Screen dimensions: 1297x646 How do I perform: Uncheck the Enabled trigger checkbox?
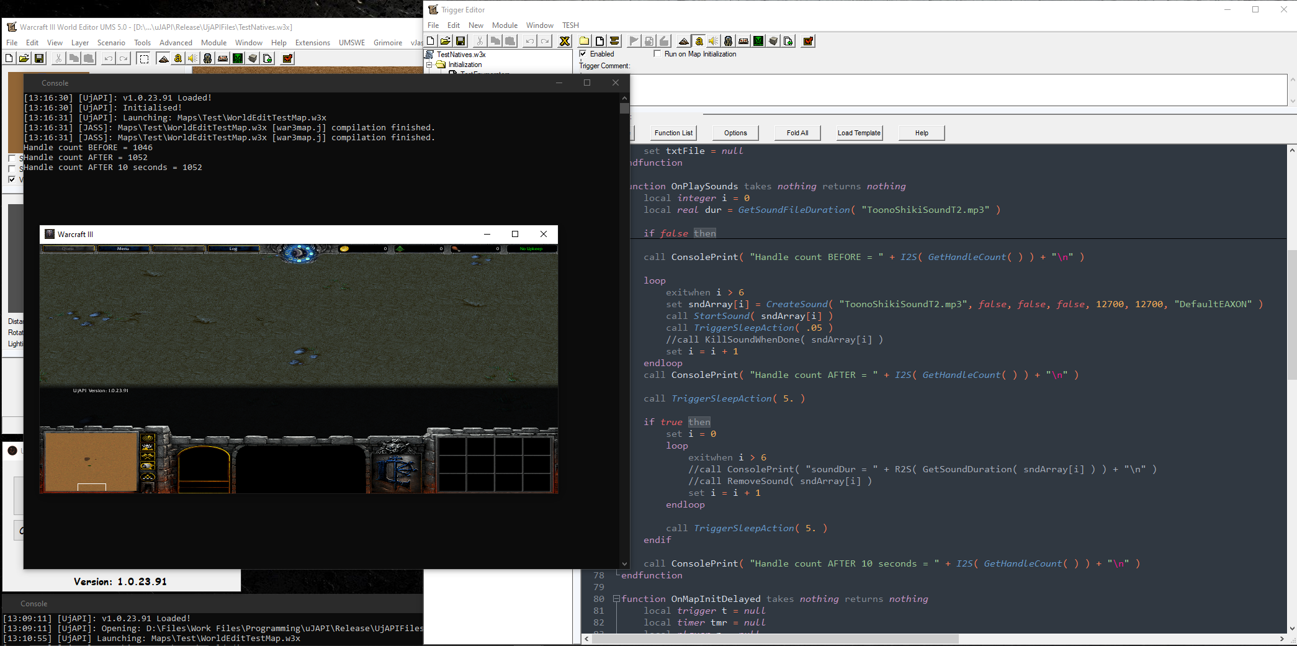[583, 54]
